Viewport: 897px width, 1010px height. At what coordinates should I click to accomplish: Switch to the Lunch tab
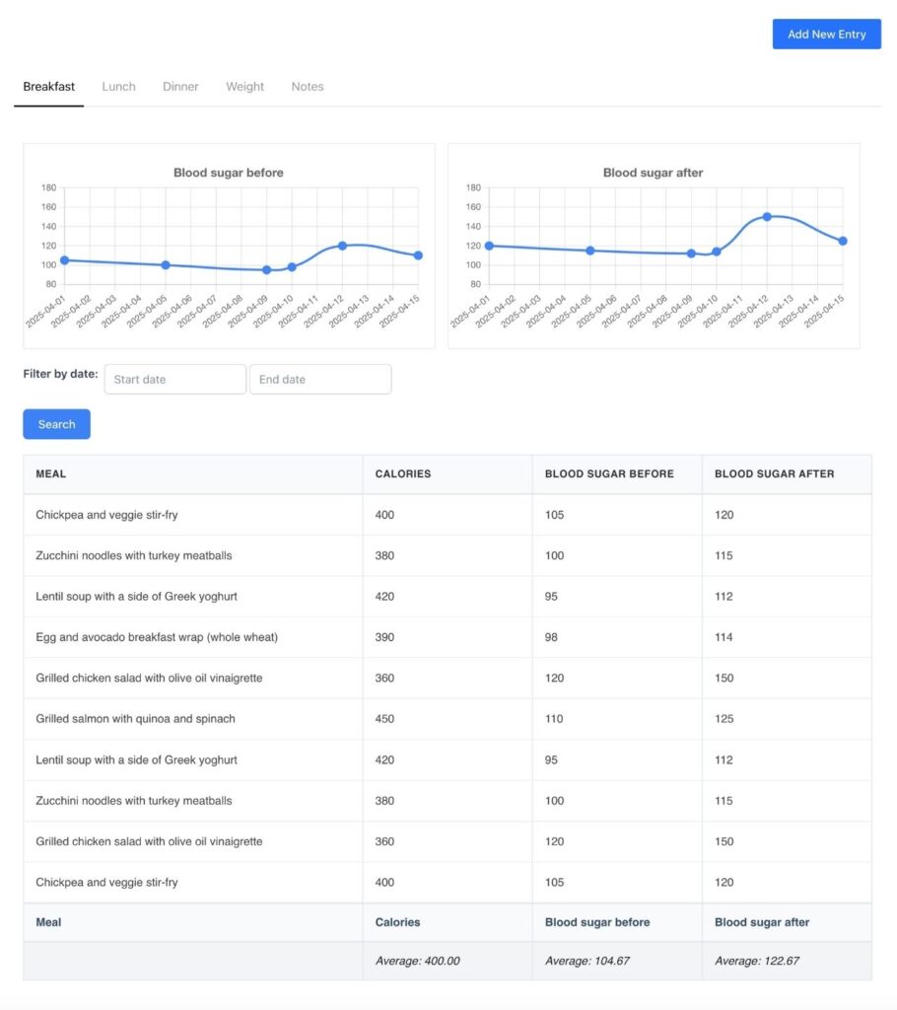(118, 87)
